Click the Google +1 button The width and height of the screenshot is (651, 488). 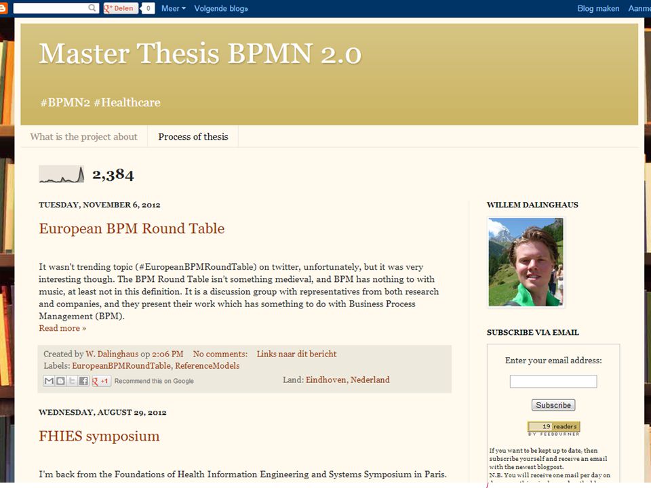[101, 381]
